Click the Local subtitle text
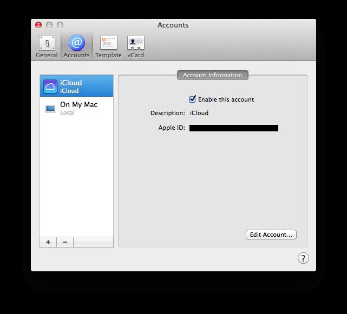Screen dimensions: 347x314 [x=67, y=112]
